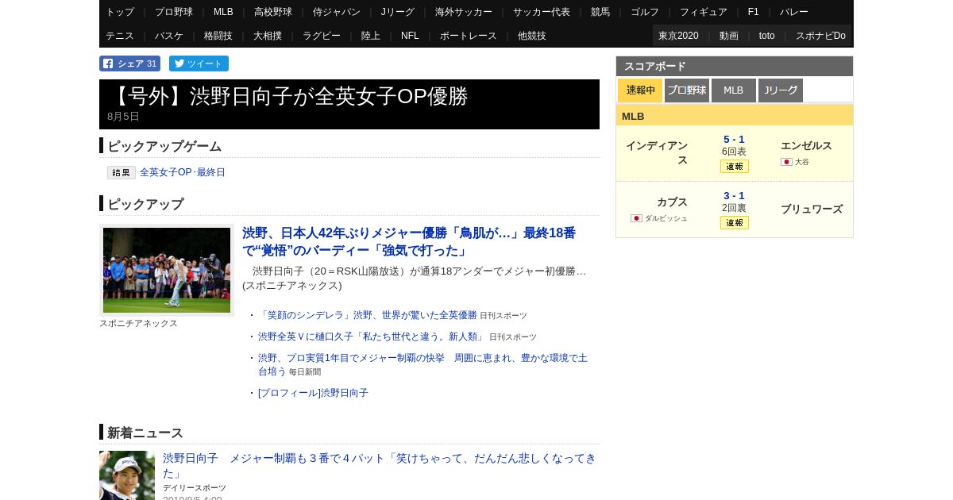Open 高校野球 section
The height and width of the screenshot is (500, 953).
tap(273, 12)
